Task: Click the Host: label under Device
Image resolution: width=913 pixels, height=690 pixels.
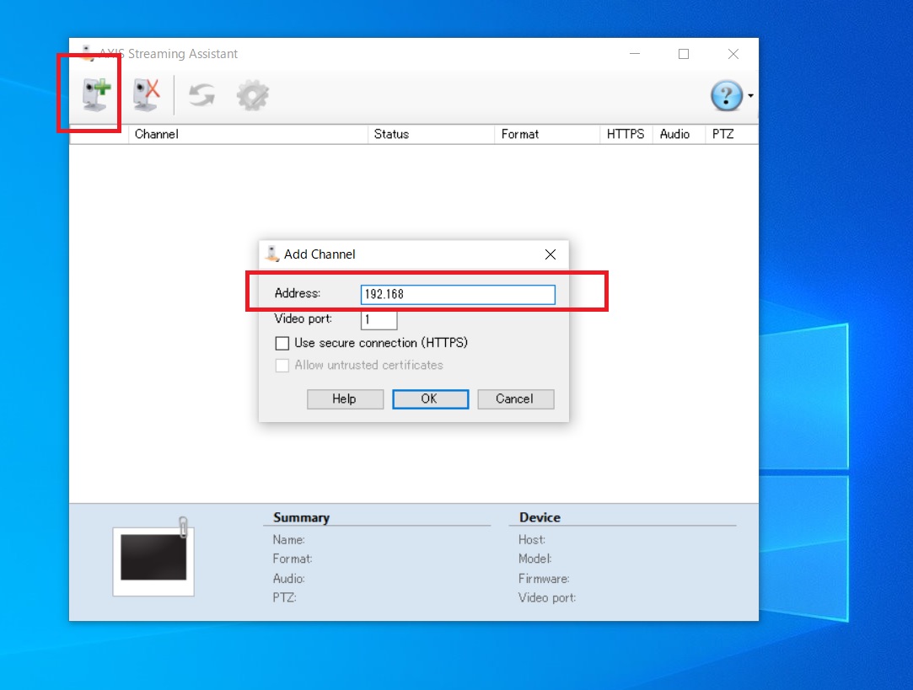Action: (532, 540)
